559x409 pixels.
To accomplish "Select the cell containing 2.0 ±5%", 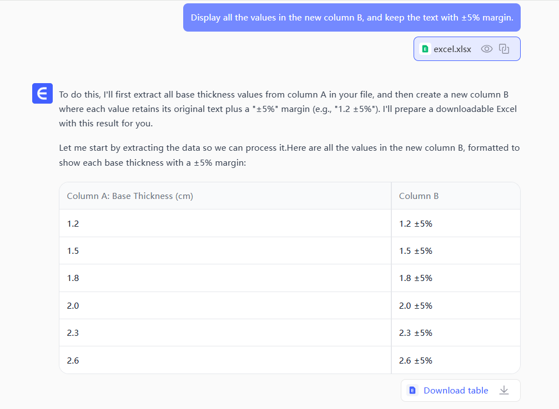I will tap(415, 305).
